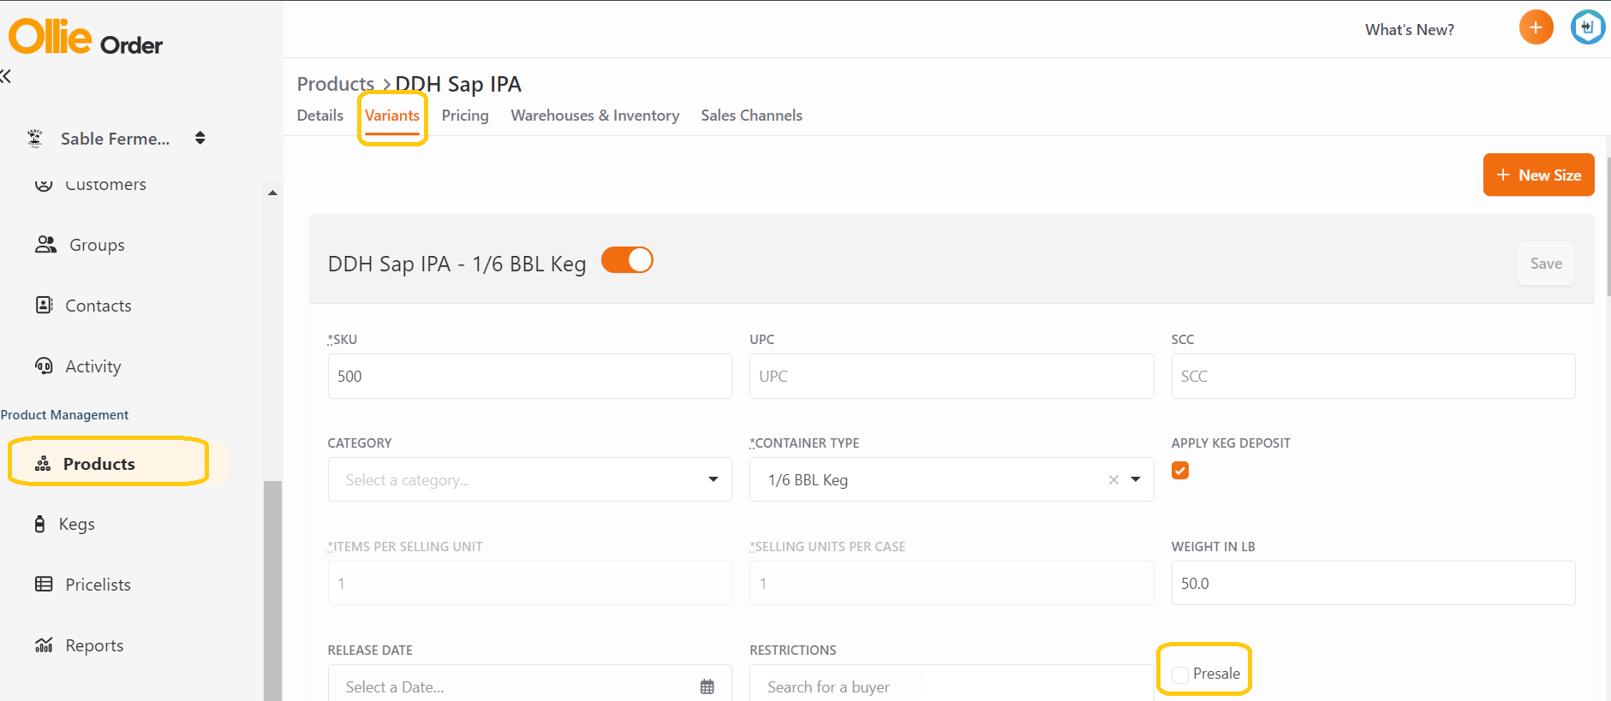
Task: Click the Weight in LB field
Action: pyautogui.click(x=1373, y=583)
